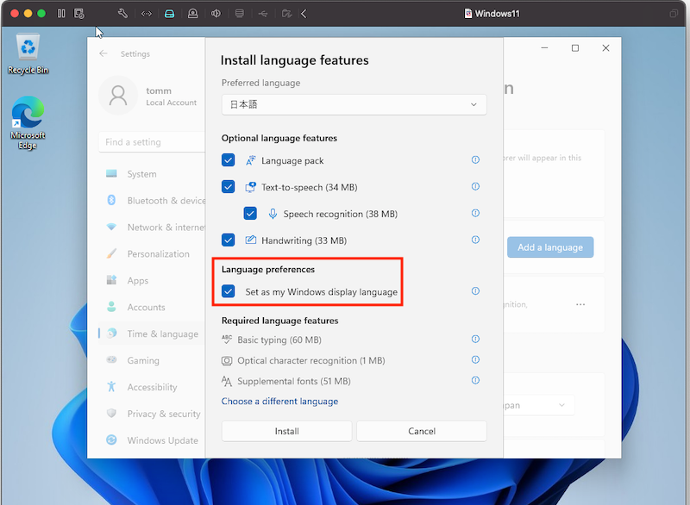This screenshot has height=505, width=690.
Task: Go to Personalization settings
Action: pos(152,254)
